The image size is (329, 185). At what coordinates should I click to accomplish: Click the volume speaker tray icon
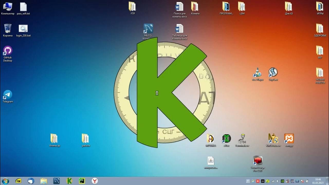tap(278, 181)
